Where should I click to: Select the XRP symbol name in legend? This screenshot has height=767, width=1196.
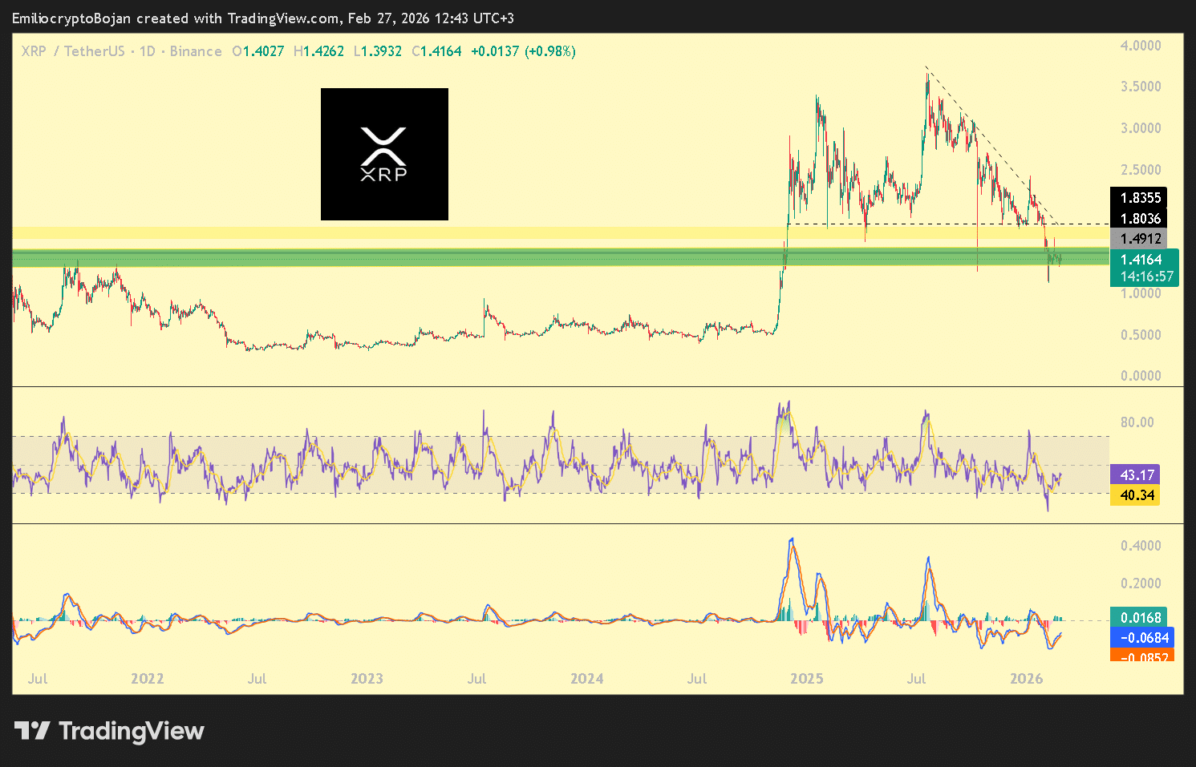pyautogui.click(x=33, y=50)
